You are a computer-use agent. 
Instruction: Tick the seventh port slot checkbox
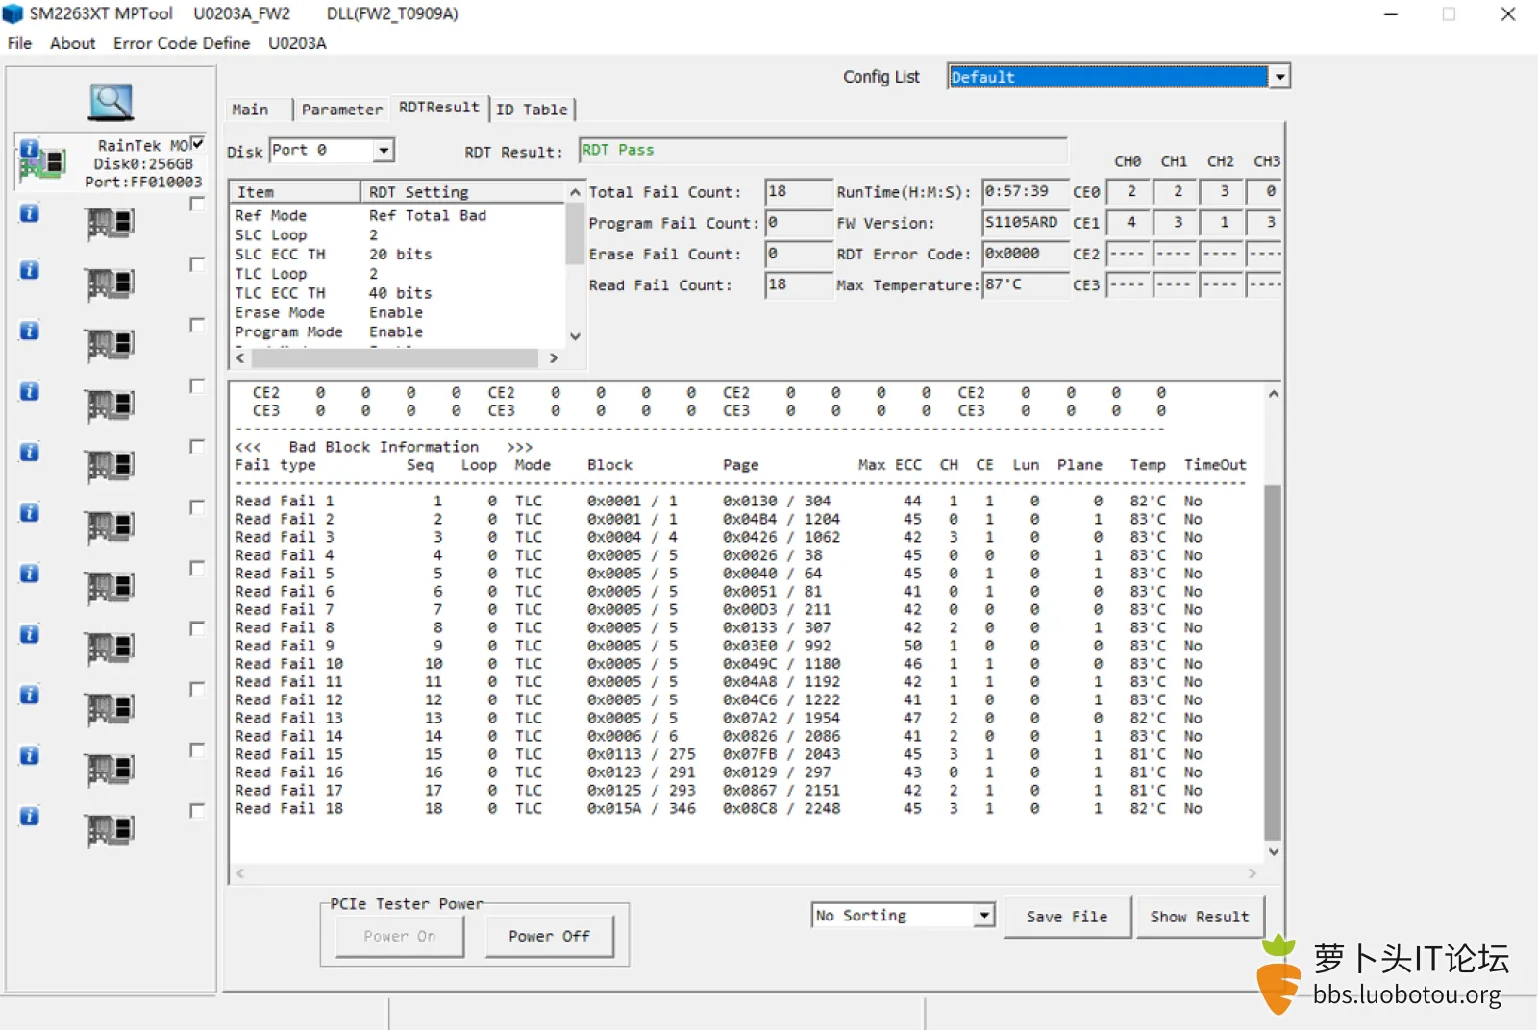click(197, 506)
